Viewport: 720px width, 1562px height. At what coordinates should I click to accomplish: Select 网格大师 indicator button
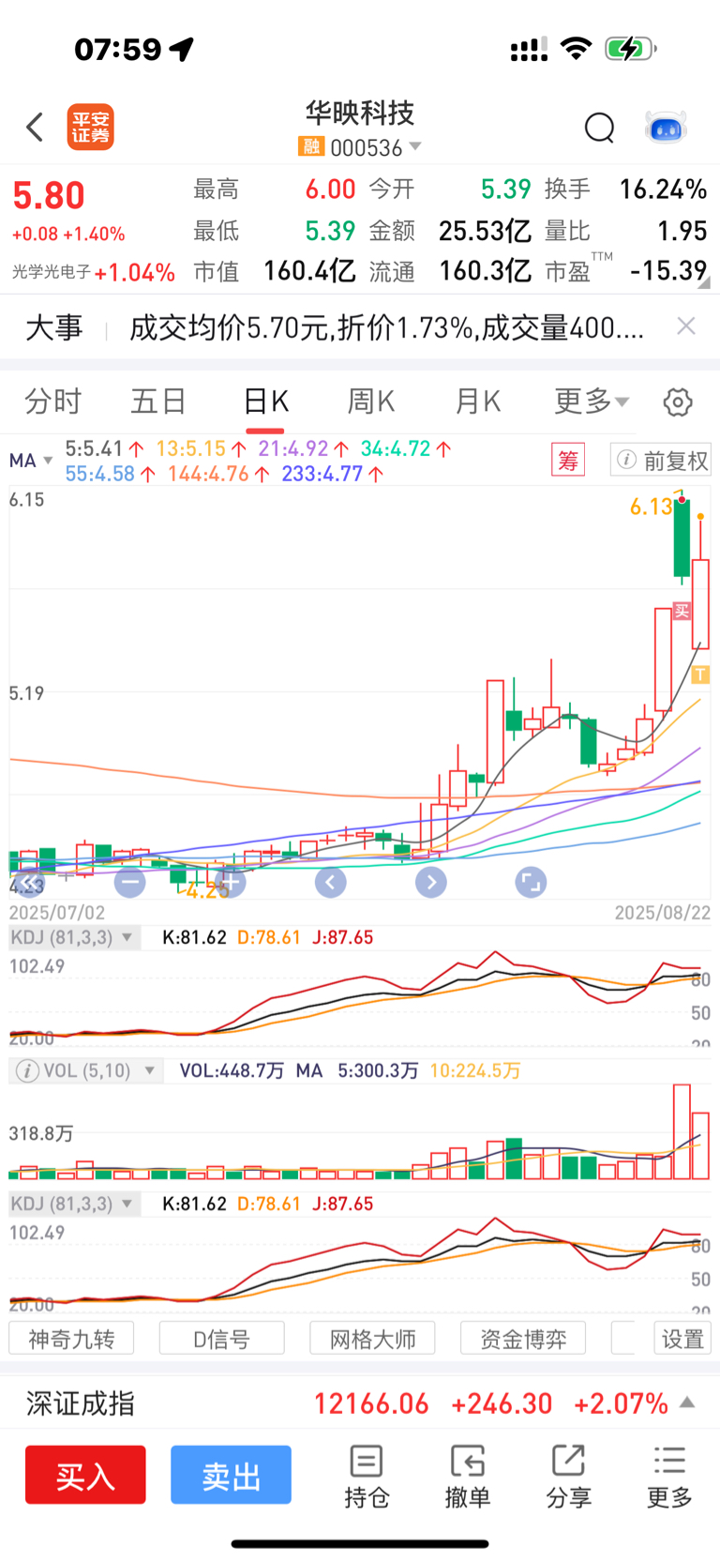[372, 1338]
